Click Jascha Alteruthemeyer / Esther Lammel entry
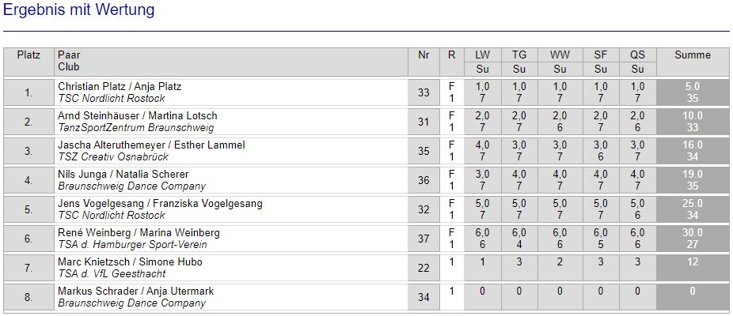This screenshot has height=316, width=733. click(151, 145)
